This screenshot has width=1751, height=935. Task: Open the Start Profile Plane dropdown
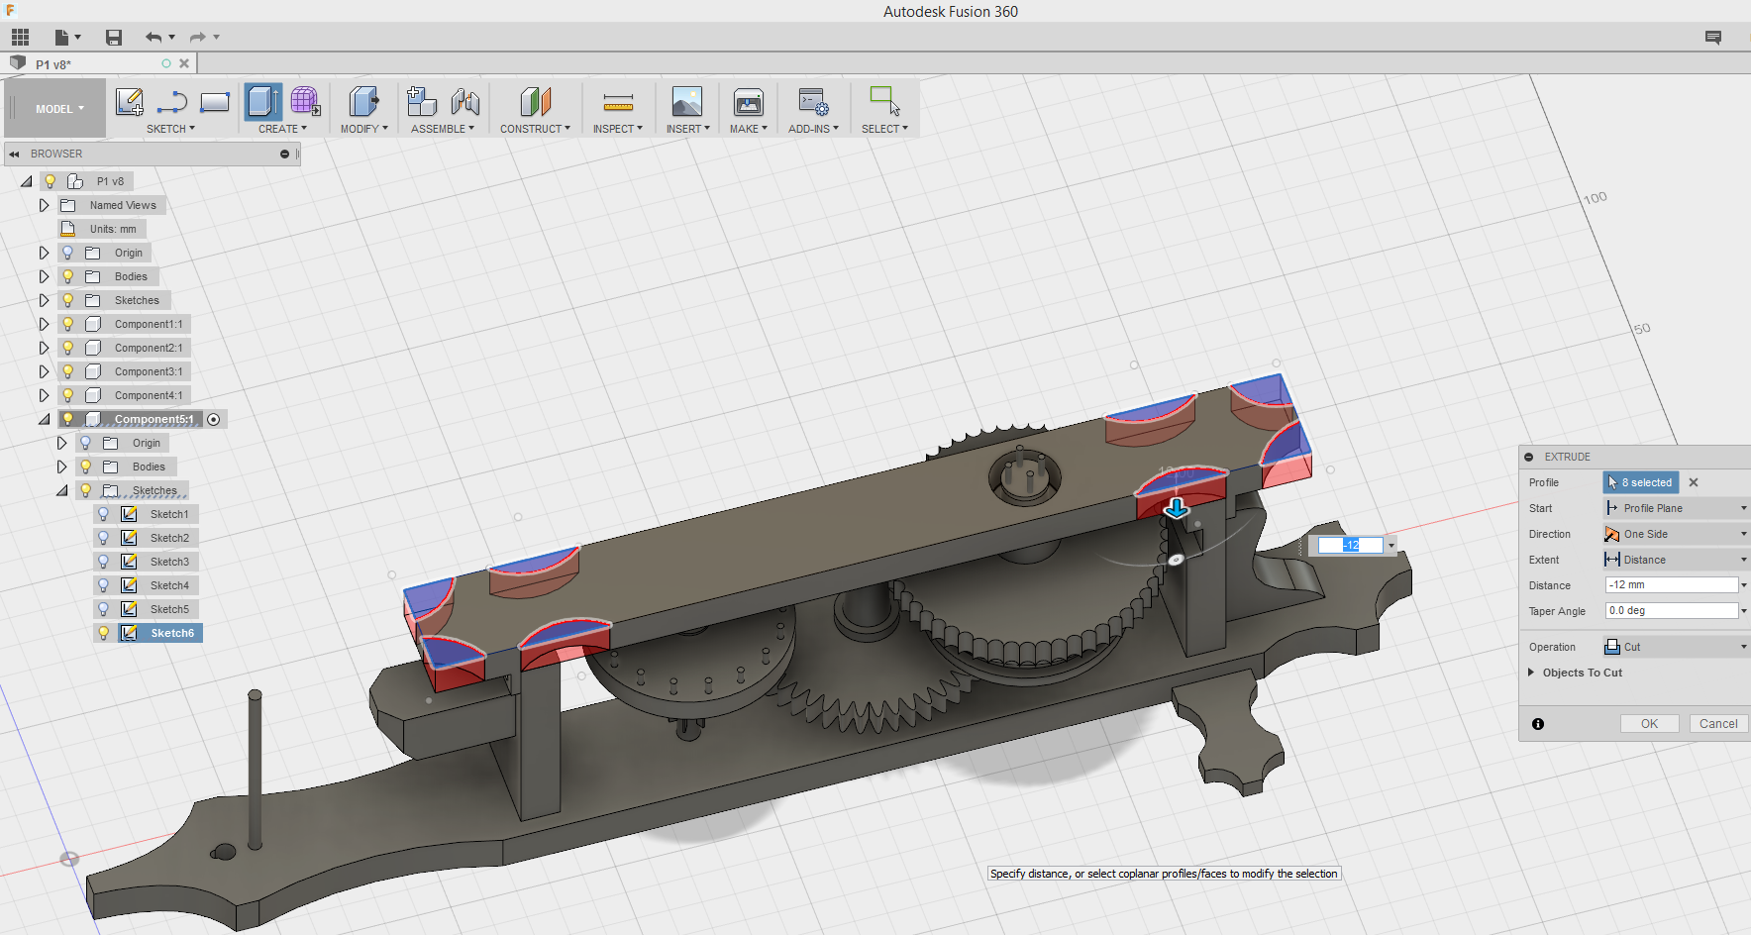click(x=1676, y=508)
